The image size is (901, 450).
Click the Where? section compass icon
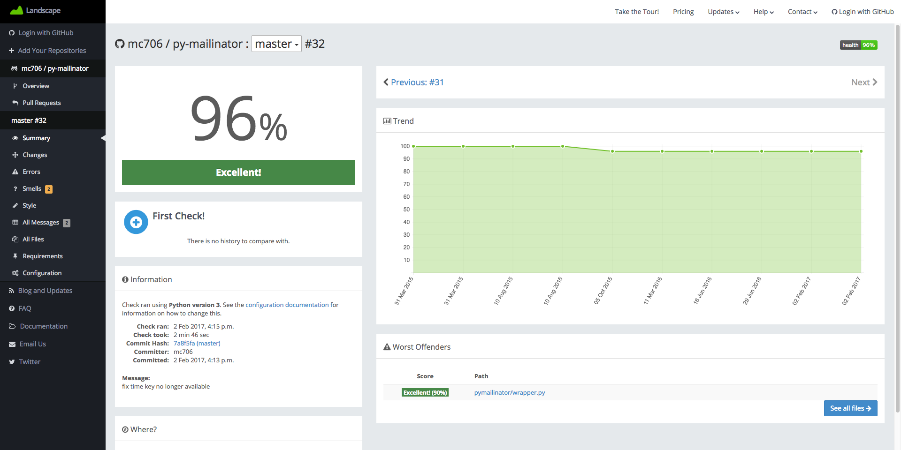125,429
